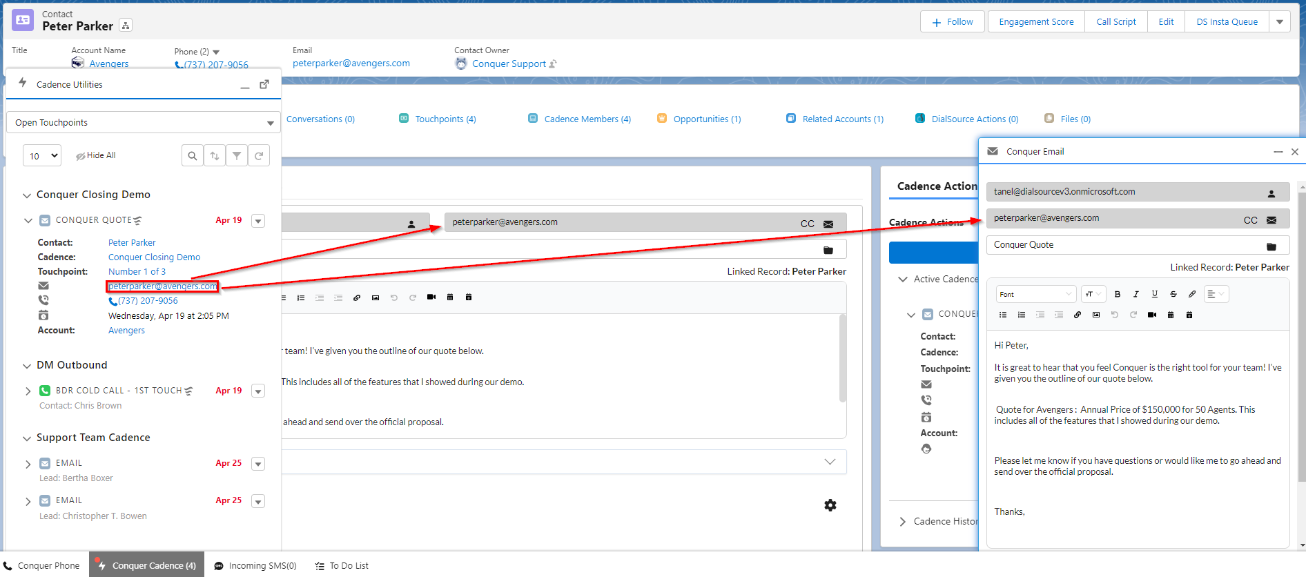The image size is (1306, 577).
Task: Click the video camera icon in Conquer Email
Action: 1152,315
